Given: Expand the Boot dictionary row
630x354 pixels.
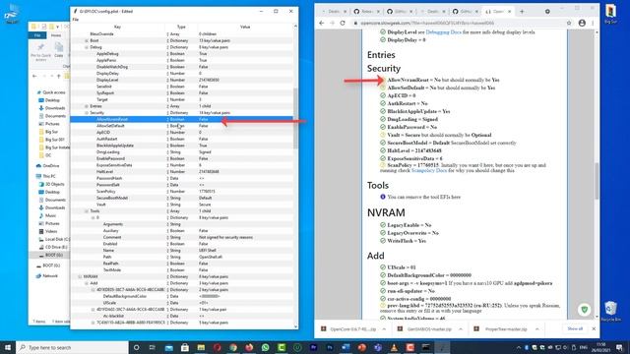Looking at the screenshot, I should click(x=87, y=40).
